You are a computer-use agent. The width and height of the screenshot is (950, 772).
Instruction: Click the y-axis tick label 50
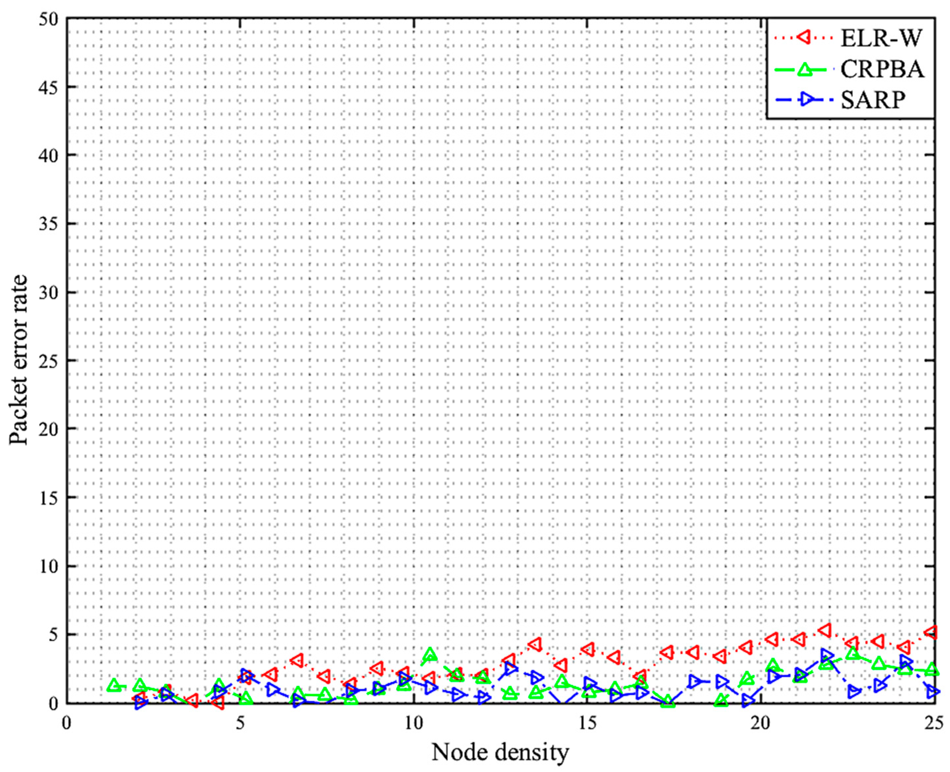tap(49, 19)
